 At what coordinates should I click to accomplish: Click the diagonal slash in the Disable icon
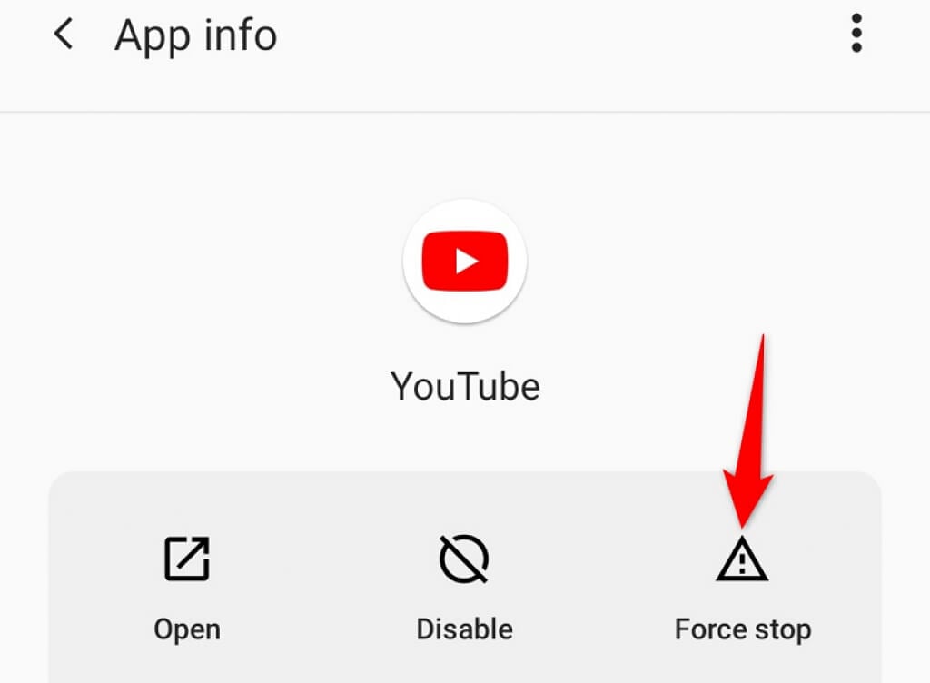click(464, 559)
